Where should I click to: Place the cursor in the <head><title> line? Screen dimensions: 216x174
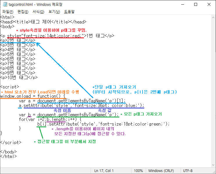(x=43, y=22)
